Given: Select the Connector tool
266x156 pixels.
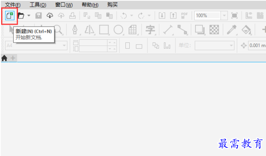Looking at the screenshot, I should (x=182, y=30).
